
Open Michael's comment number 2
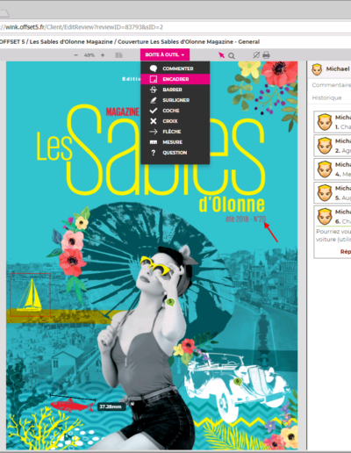tap(333, 146)
